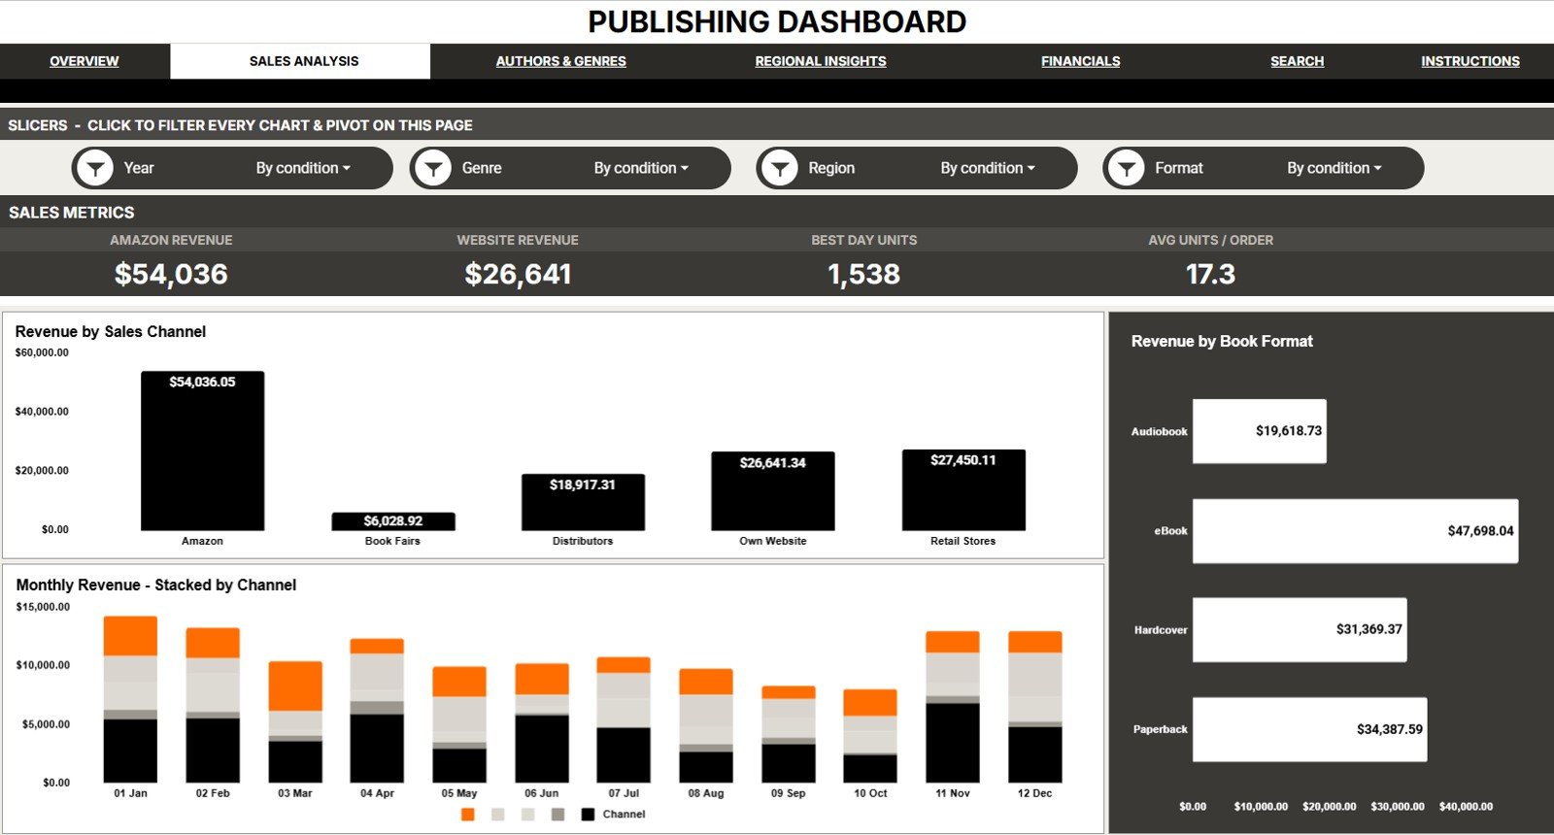Switch to the Regional Insights tab

821,61
